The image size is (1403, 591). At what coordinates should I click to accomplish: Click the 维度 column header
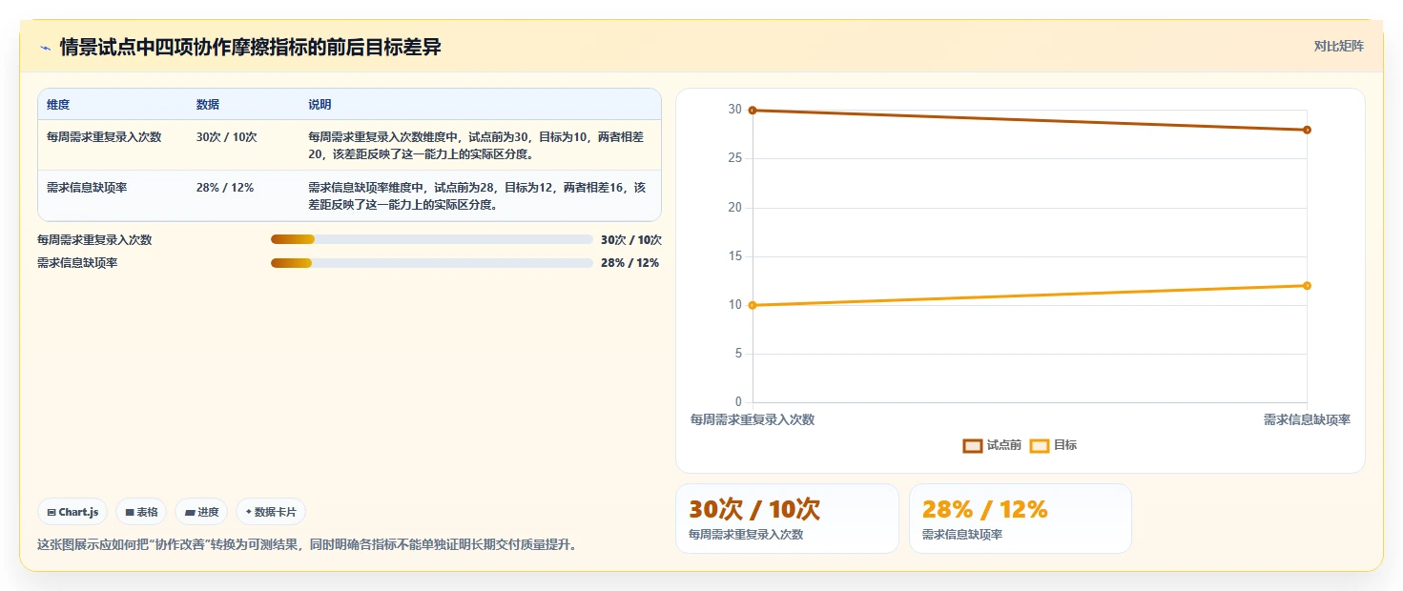click(x=58, y=105)
